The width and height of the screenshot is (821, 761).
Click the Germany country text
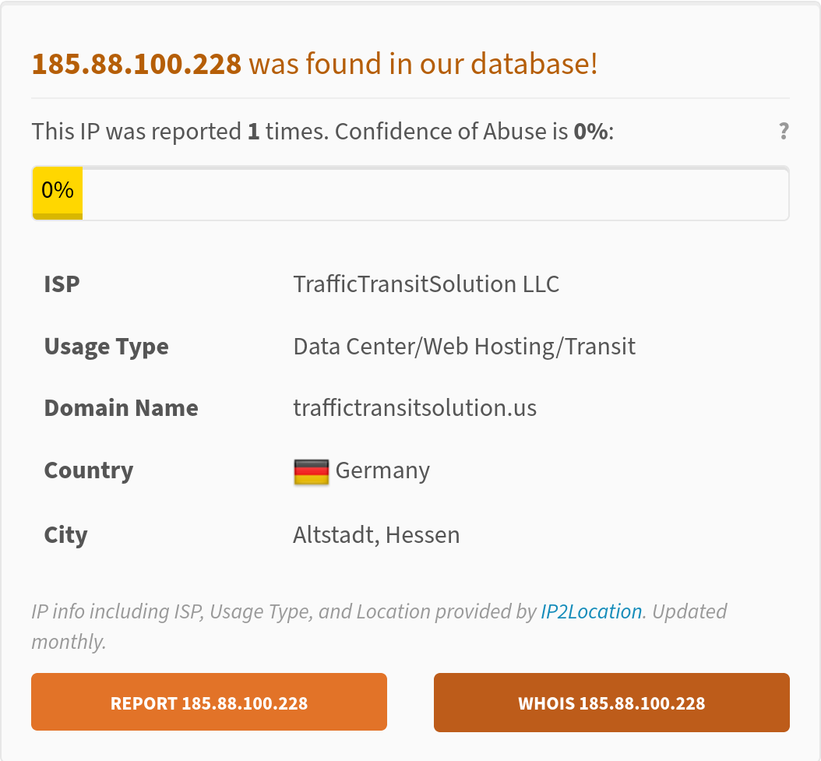[382, 470]
